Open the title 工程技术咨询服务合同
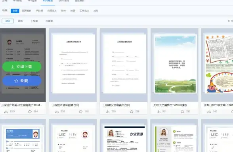 (65, 105)
